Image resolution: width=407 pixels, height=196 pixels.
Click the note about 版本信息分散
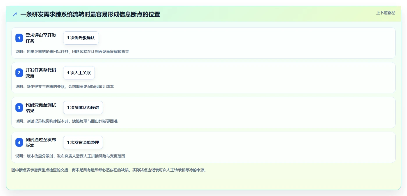coord(70,156)
